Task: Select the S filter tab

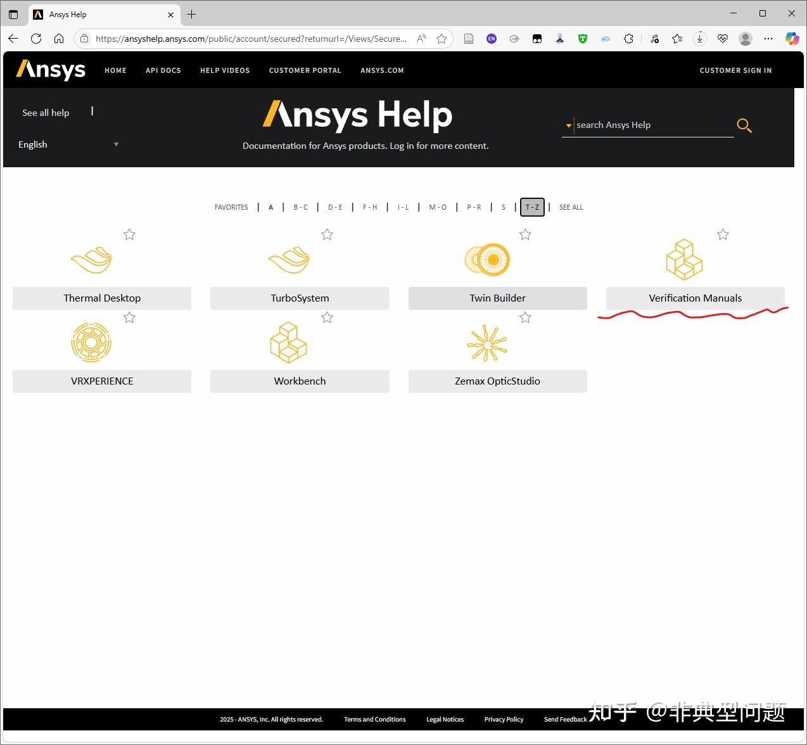Action: [504, 207]
